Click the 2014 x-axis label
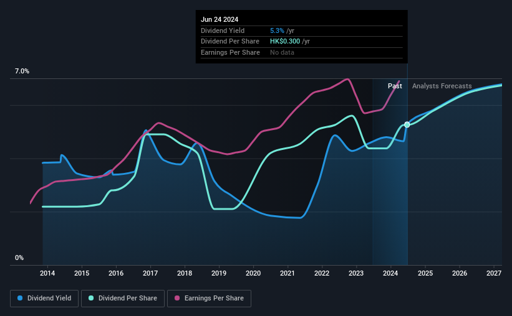The height and width of the screenshot is (316, 512). point(47,273)
